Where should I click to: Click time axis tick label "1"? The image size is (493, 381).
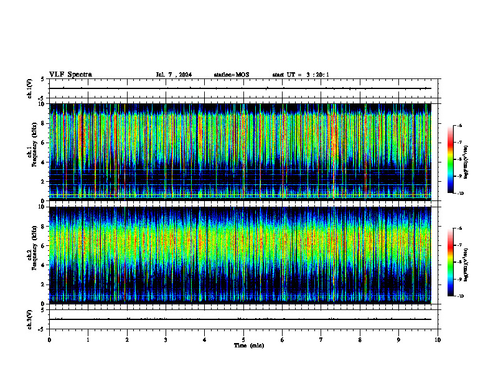pyautogui.click(x=88, y=340)
